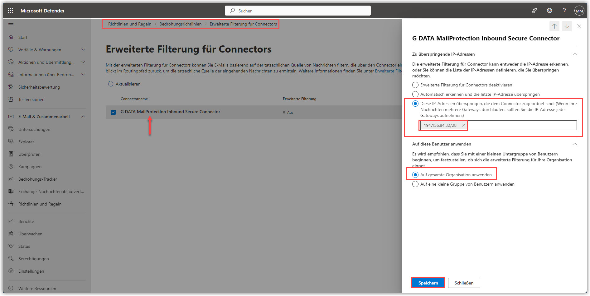This screenshot has height=296, width=590.
Task: Open settings gear in top header
Action: [x=549, y=11]
